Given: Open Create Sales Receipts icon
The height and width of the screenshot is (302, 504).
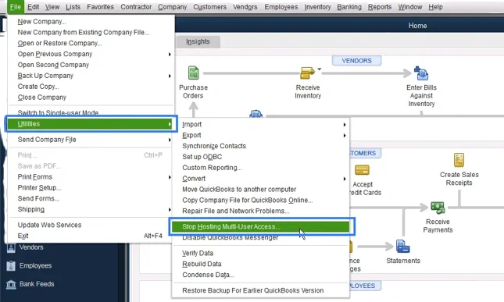Looking at the screenshot, I should coord(459,160).
